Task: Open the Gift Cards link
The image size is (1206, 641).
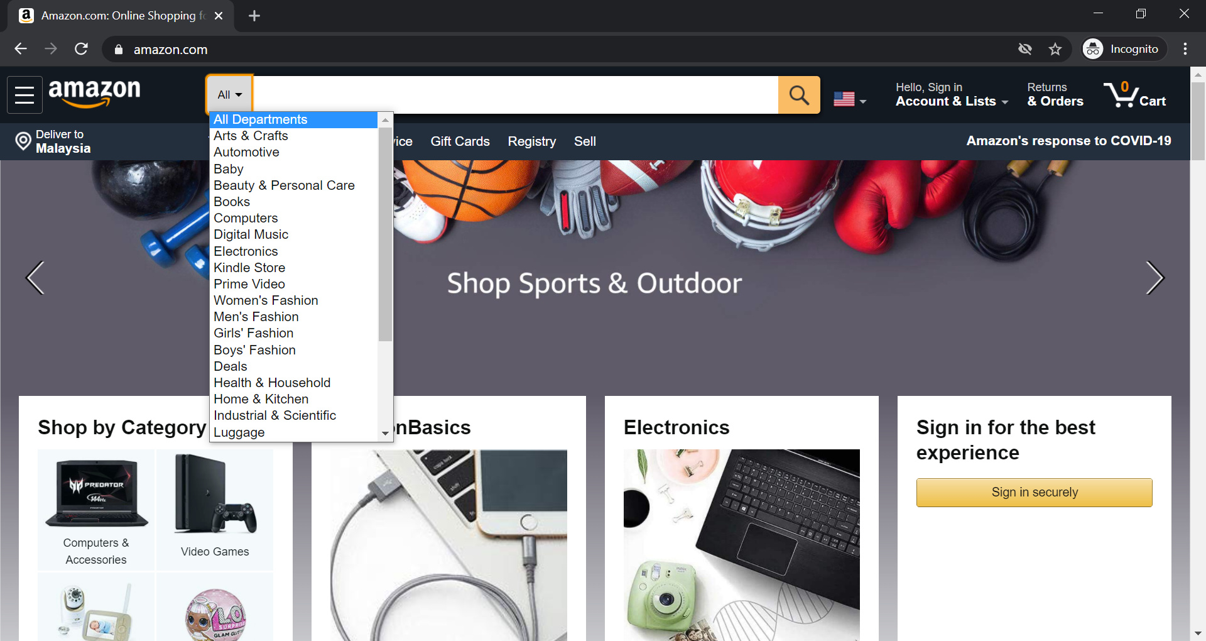Action: point(460,141)
